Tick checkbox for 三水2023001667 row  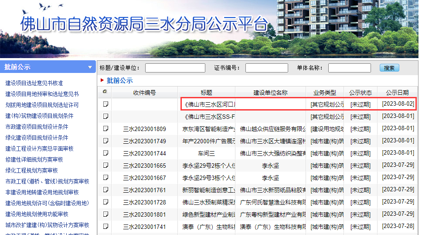pyautogui.click(x=106, y=177)
